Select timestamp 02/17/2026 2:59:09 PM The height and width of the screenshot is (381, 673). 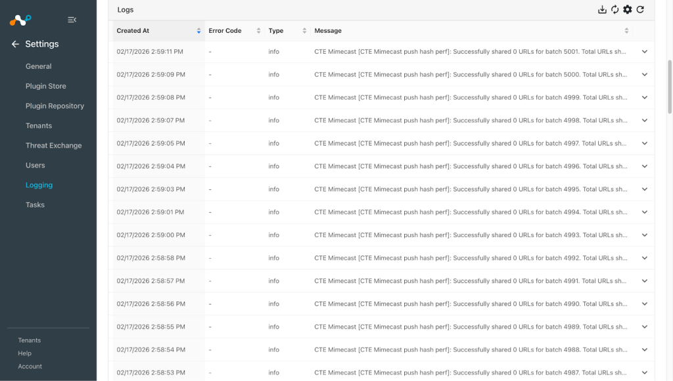tap(151, 75)
